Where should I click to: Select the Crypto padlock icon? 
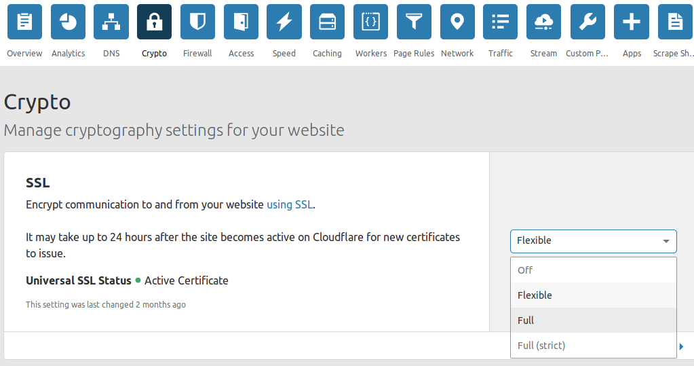click(x=155, y=22)
